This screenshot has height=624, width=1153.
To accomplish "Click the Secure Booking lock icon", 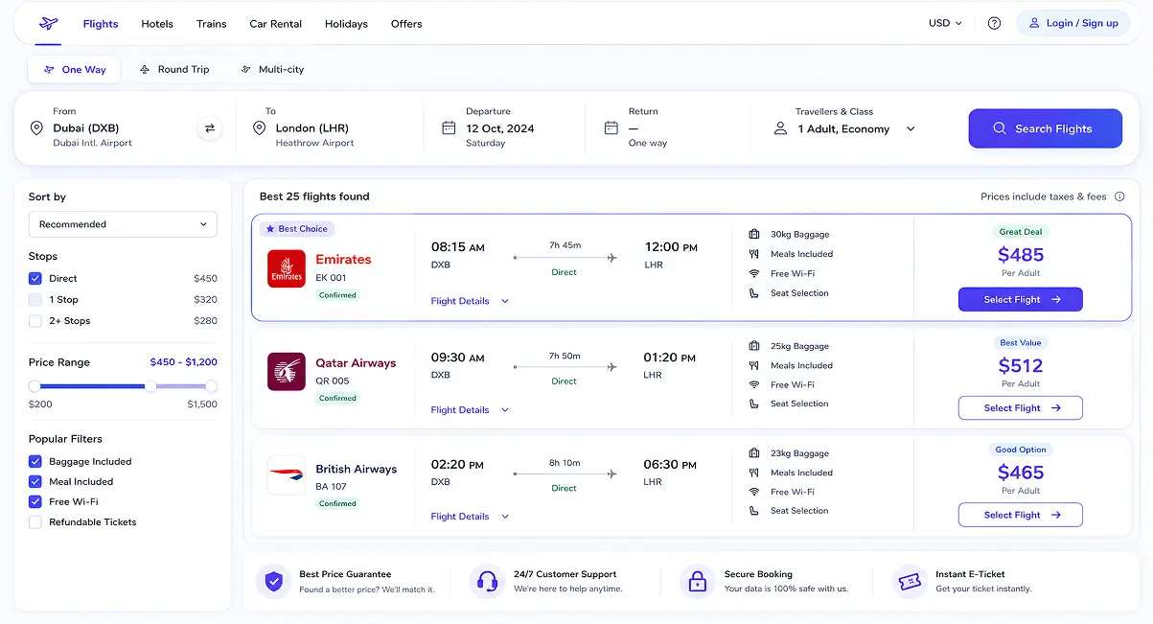I will (x=698, y=581).
